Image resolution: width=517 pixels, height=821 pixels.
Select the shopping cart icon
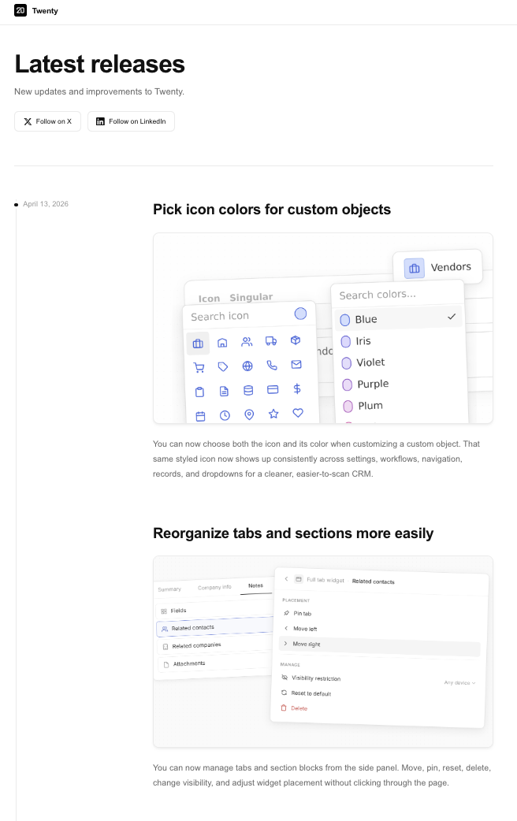point(199,368)
